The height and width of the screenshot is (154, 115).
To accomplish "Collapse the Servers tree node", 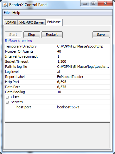I will click(x=7, y=102).
